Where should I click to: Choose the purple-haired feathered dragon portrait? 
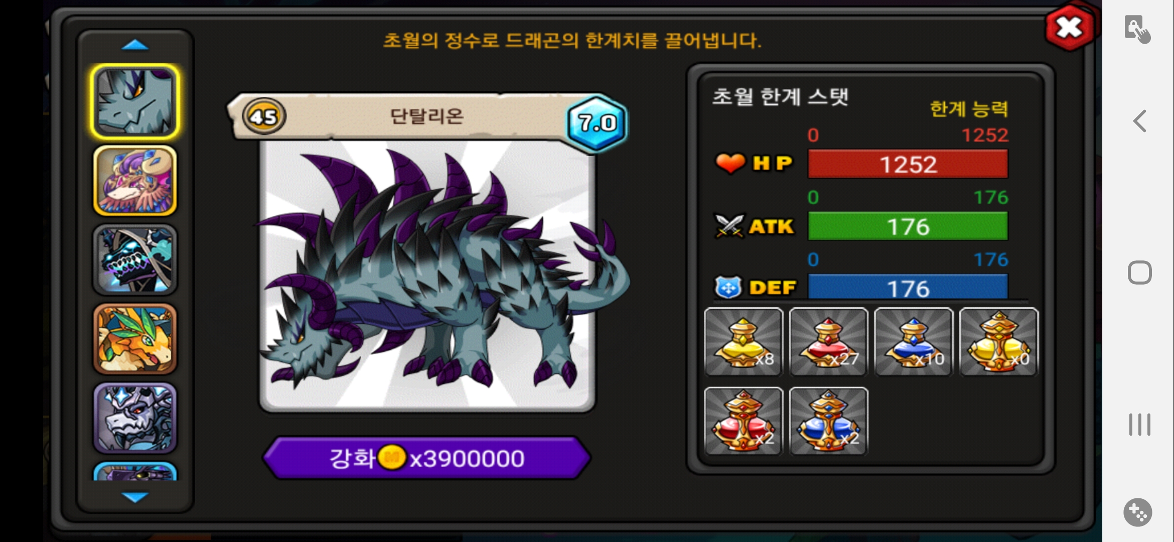[x=135, y=181]
